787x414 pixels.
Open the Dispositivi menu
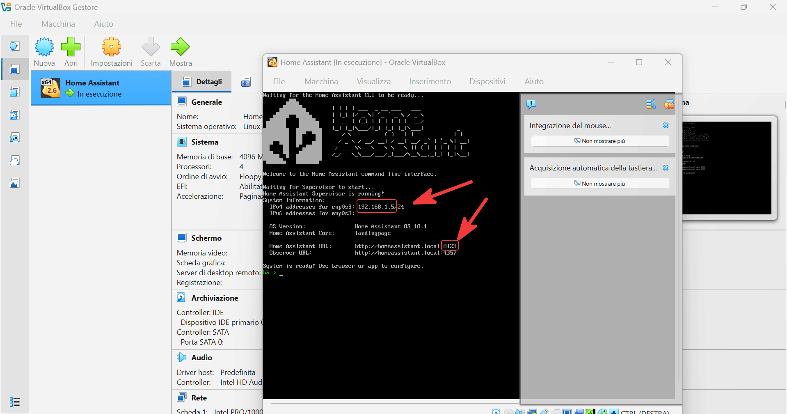(487, 81)
